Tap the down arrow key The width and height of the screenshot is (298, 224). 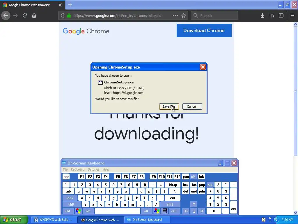pyautogui.click(x=194, y=211)
